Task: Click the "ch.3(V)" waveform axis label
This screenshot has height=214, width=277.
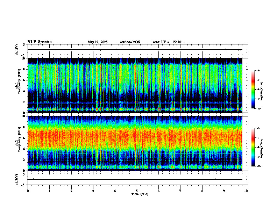Action: point(17,179)
